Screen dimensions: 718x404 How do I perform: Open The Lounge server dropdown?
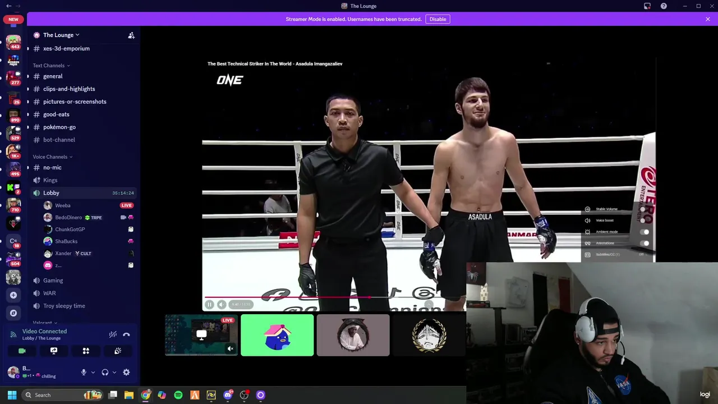click(x=61, y=35)
